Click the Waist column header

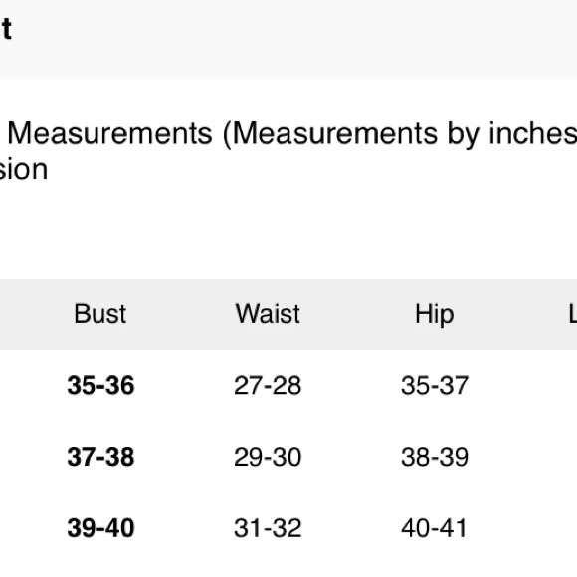[268, 314]
